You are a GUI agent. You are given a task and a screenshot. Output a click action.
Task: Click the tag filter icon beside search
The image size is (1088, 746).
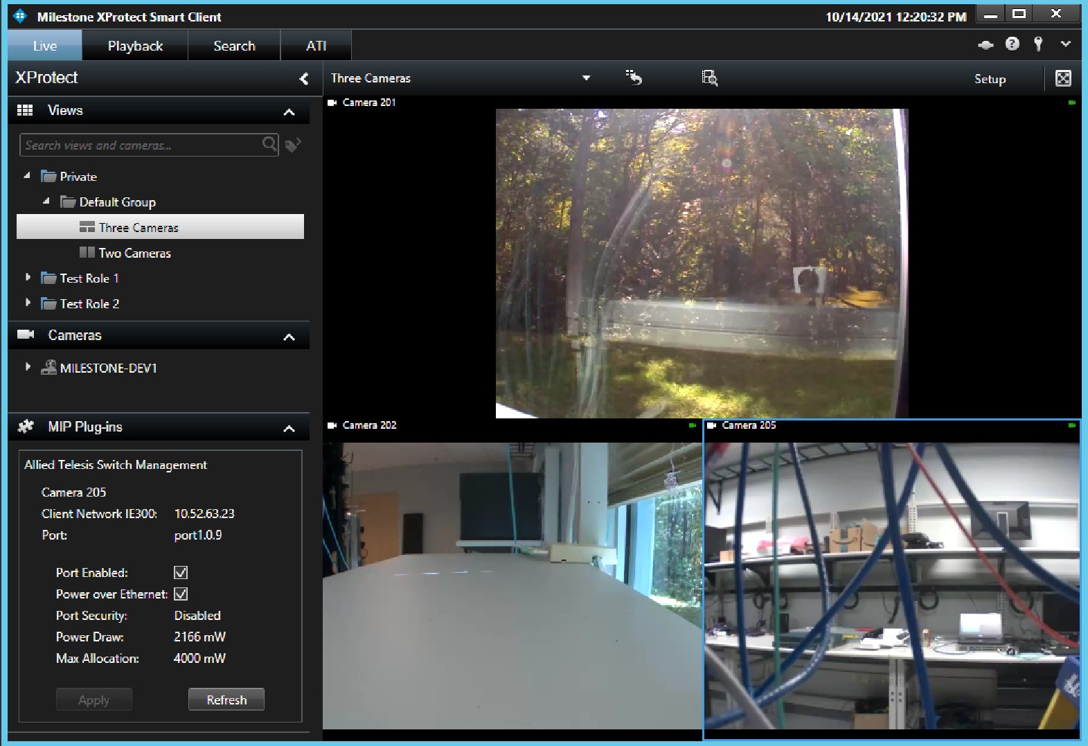[x=293, y=145]
